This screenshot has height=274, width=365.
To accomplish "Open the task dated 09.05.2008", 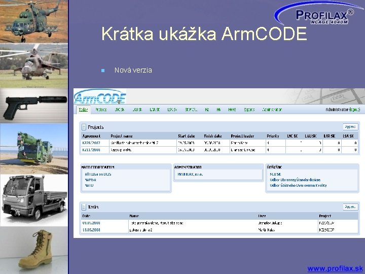I will point(91,223).
